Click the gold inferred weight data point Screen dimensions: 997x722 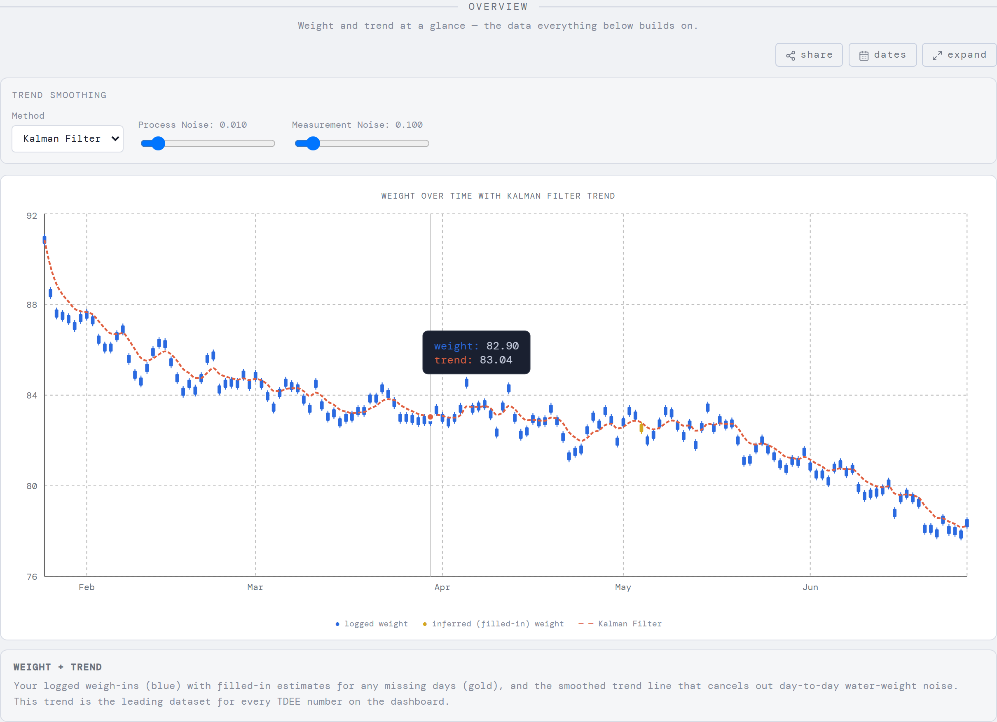[641, 427]
